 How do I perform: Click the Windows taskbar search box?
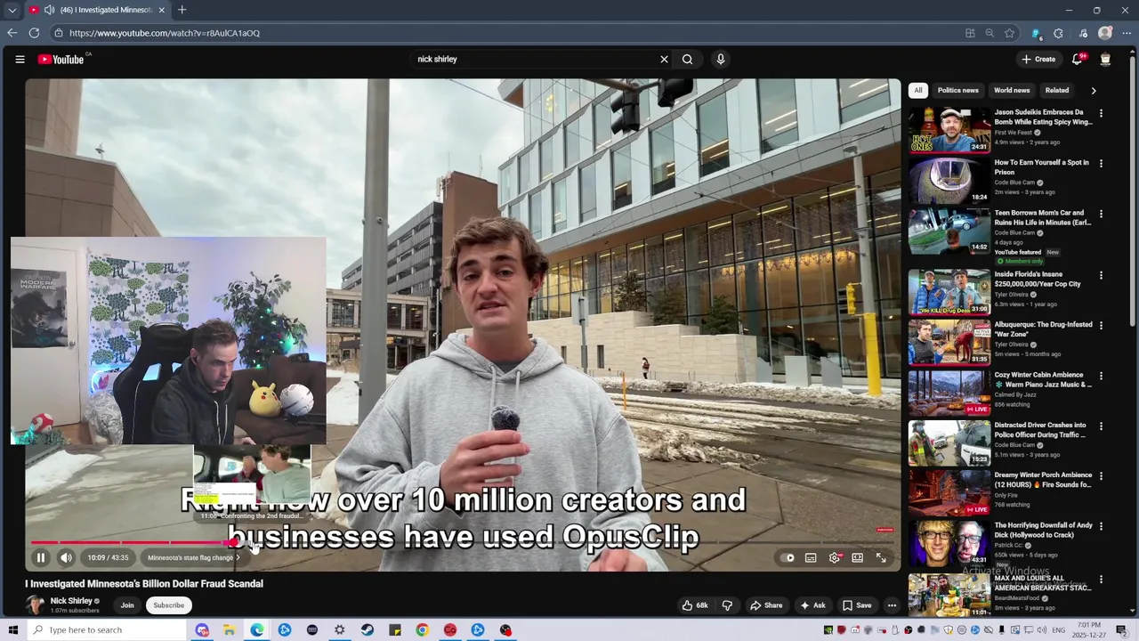click(x=109, y=630)
